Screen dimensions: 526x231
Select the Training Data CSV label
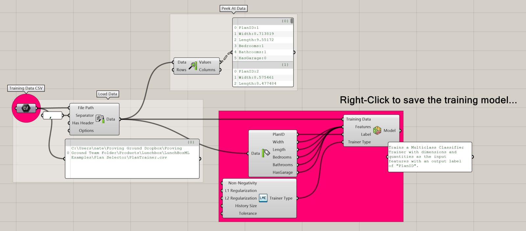[x=26, y=88]
